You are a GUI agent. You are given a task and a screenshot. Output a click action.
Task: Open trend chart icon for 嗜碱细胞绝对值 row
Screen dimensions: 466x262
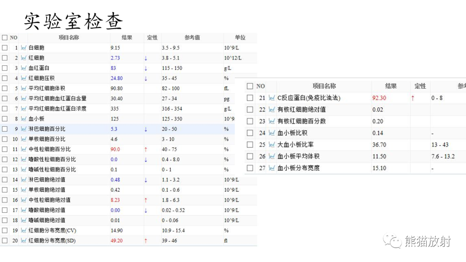click(x=23, y=220)
